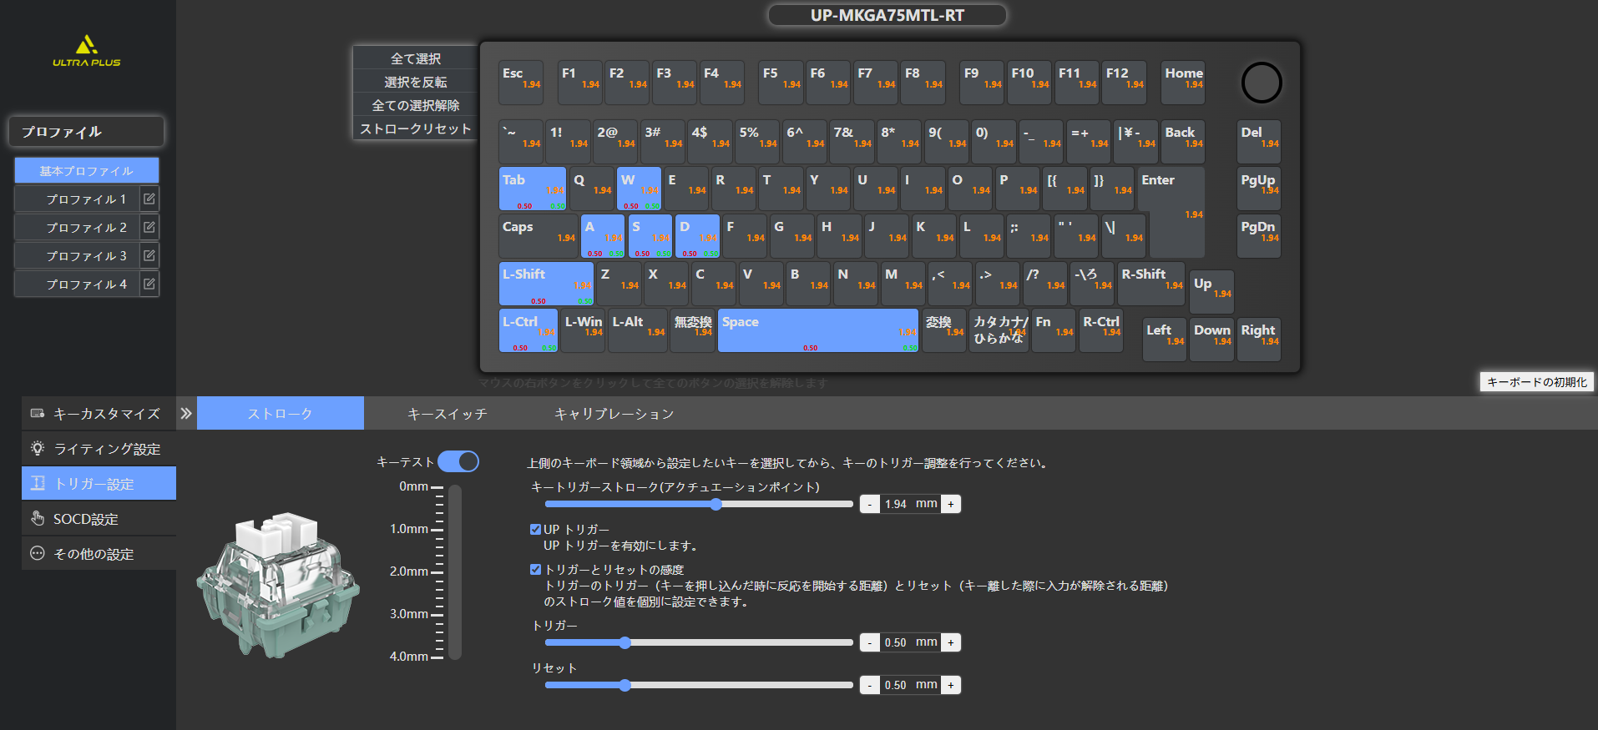Click the キーボードの初期化 button

click(1536, 382)
